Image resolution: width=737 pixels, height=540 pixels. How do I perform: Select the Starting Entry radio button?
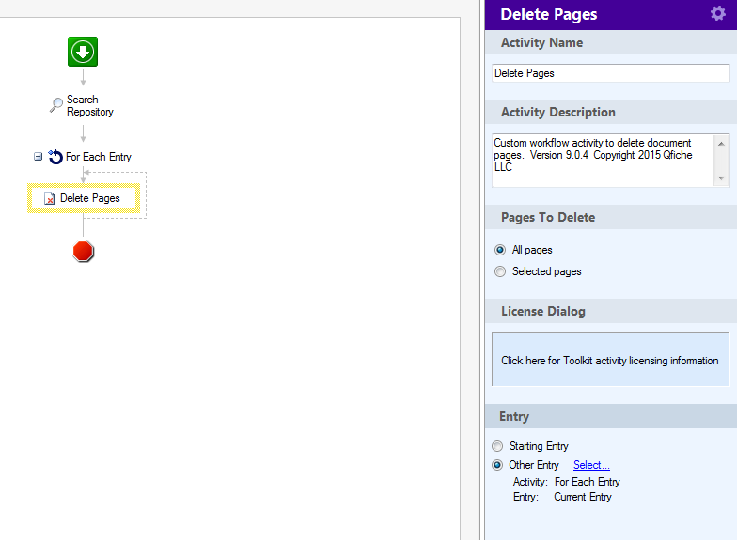click(x=497, y=445)
